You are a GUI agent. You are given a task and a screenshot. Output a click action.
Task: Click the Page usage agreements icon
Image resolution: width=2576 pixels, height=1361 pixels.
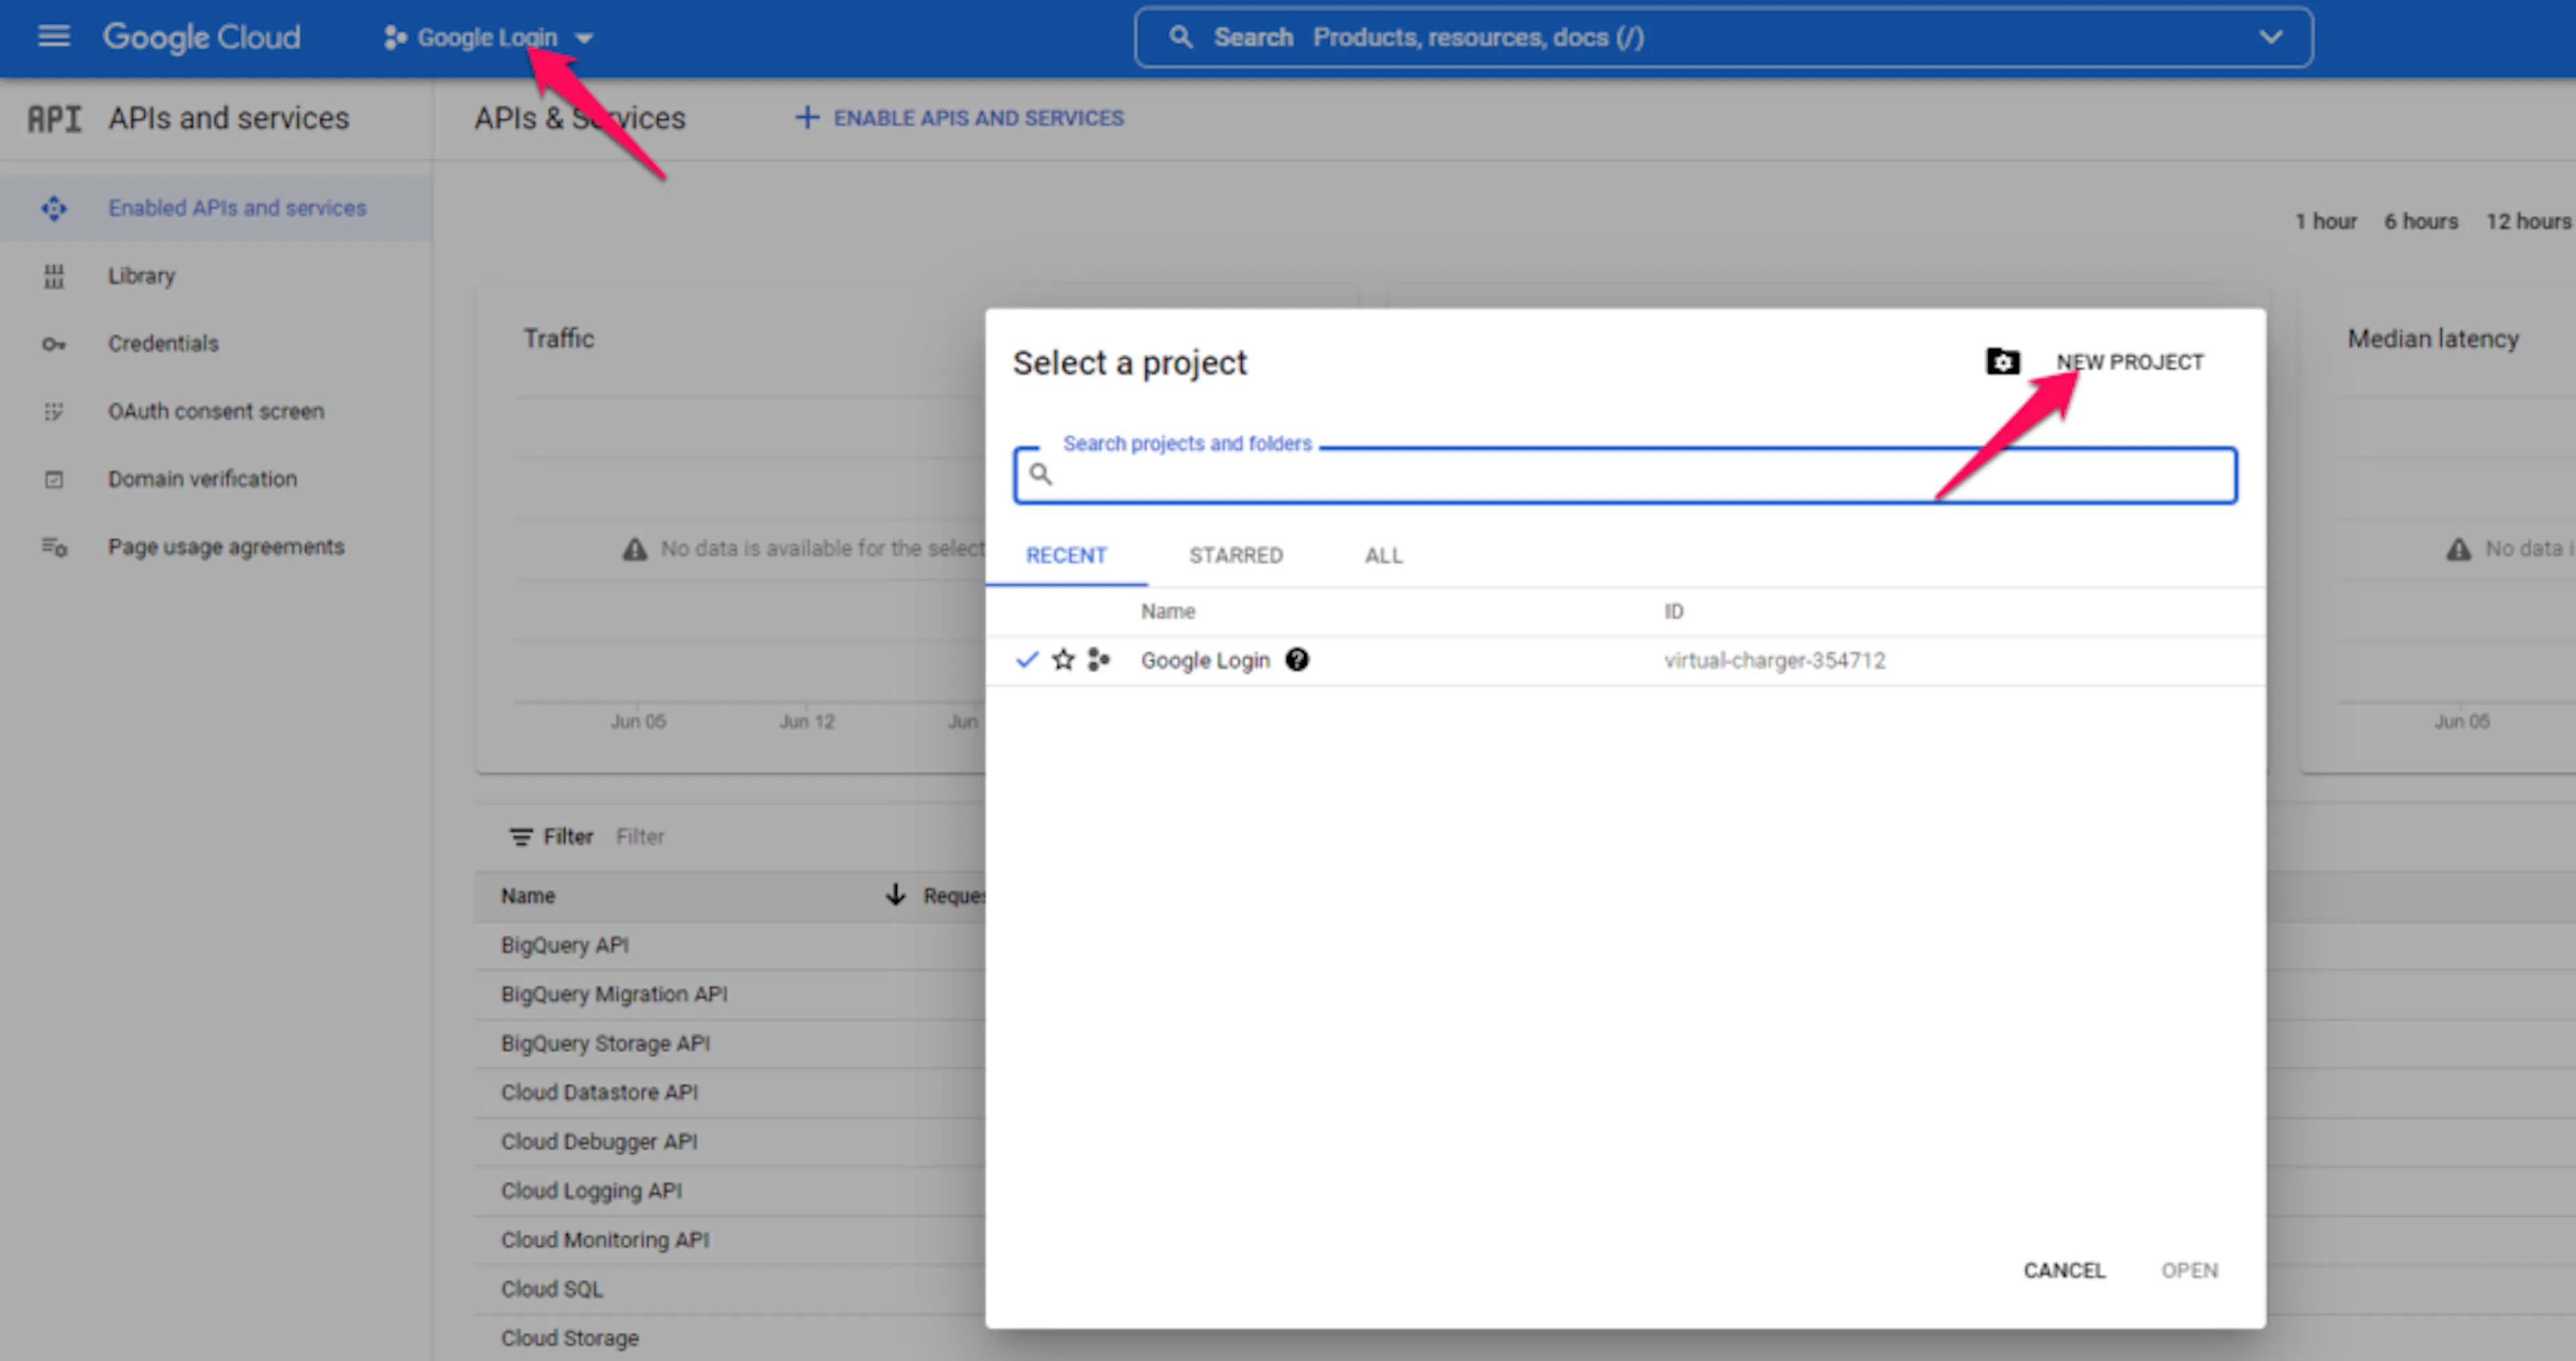[x=54, y=547]
